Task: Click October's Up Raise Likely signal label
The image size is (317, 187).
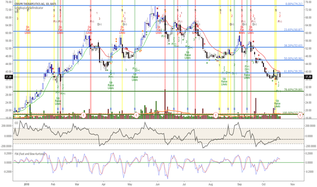Action: pos(277,103)
